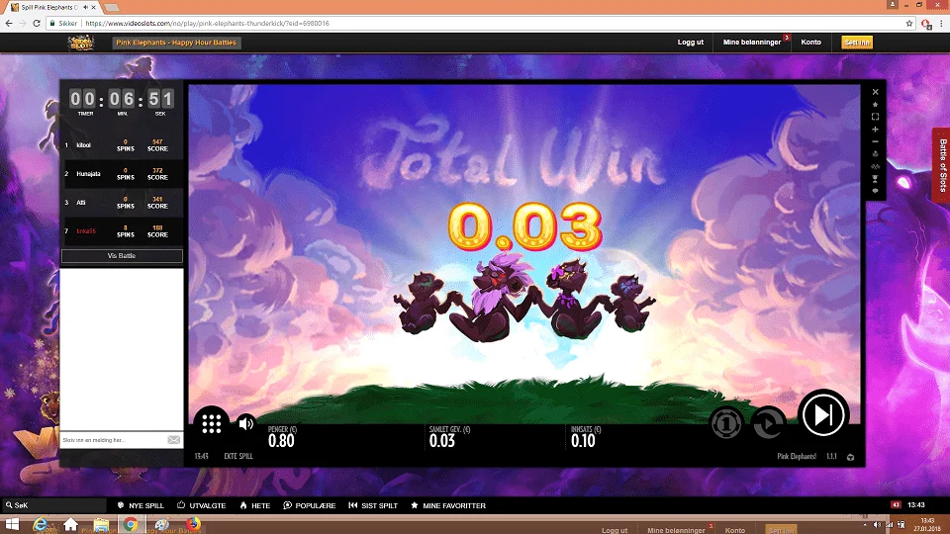Send the chat message with the envelope icon
The image size is (950, 534).
pos(174,440)
